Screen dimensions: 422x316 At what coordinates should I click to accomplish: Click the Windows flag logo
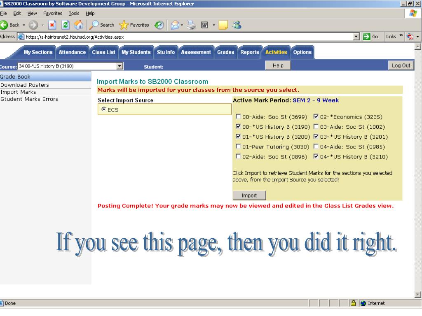[413, 13]
